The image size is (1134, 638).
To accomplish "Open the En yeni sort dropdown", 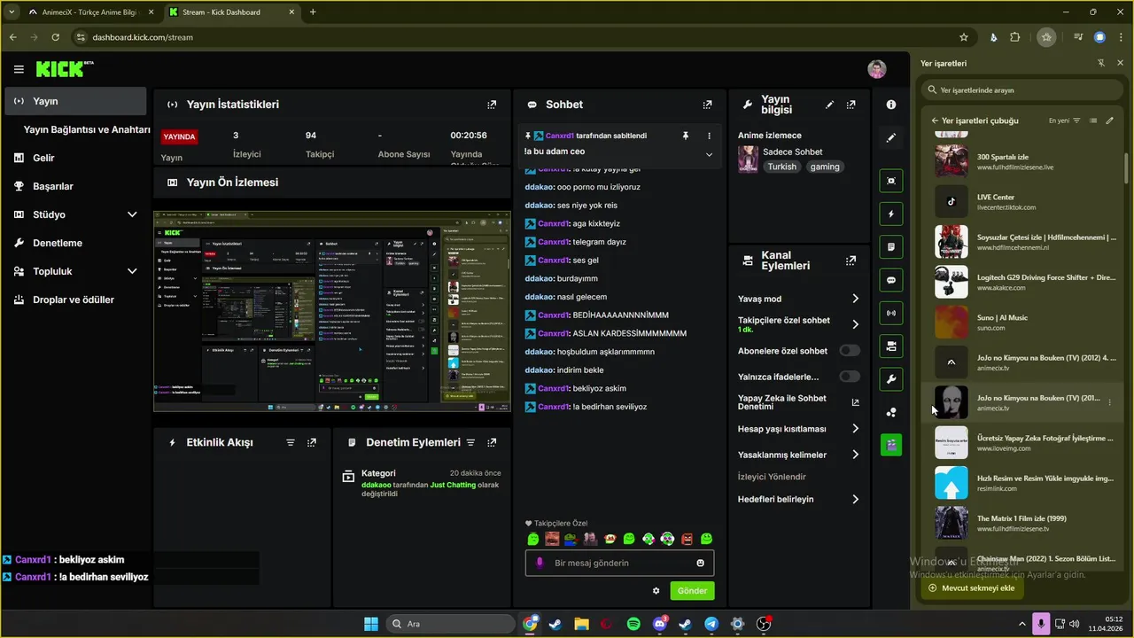I will pyautogui.click(x=1065, y=121).
